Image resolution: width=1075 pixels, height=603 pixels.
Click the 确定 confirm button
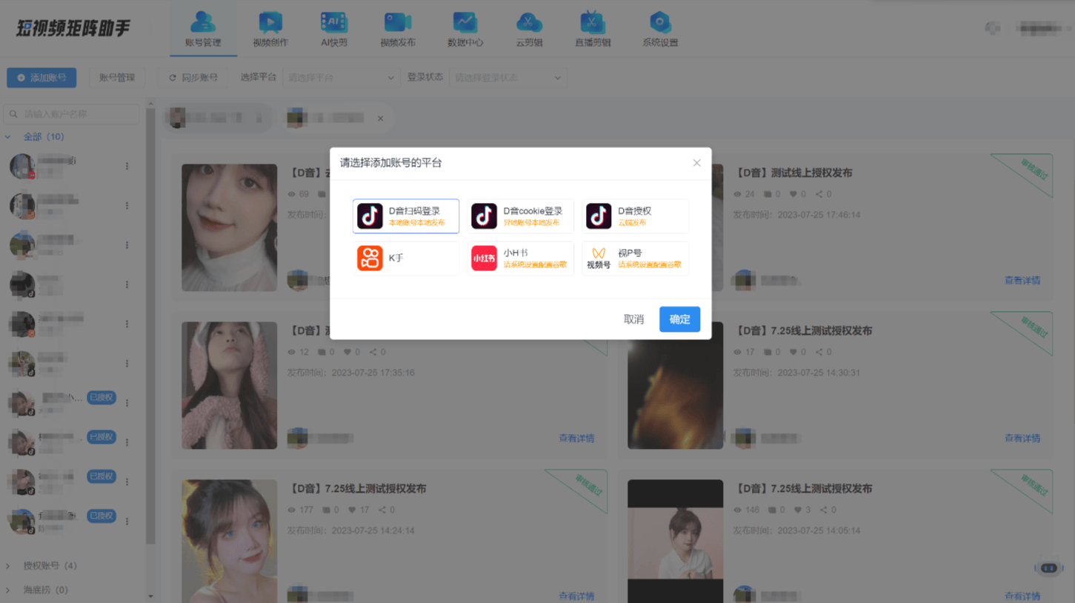(679, 319)
